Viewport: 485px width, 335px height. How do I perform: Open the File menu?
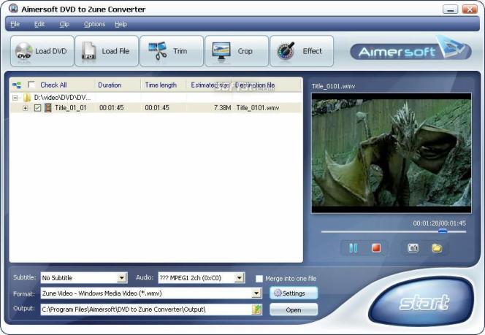pyautogui.click(x=15, y=24)
